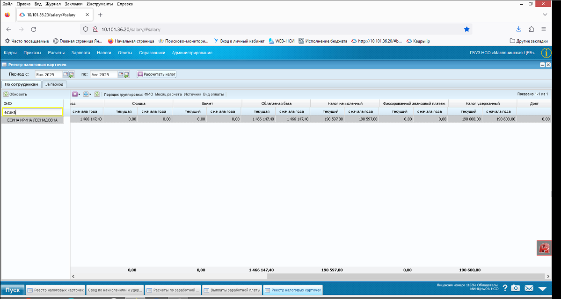
Task: Click the ФИО search field containing есина
Action: pos(33,112)
